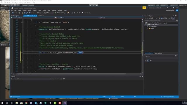Switch to Crosshair.cs tab

[x=41, y=16]
